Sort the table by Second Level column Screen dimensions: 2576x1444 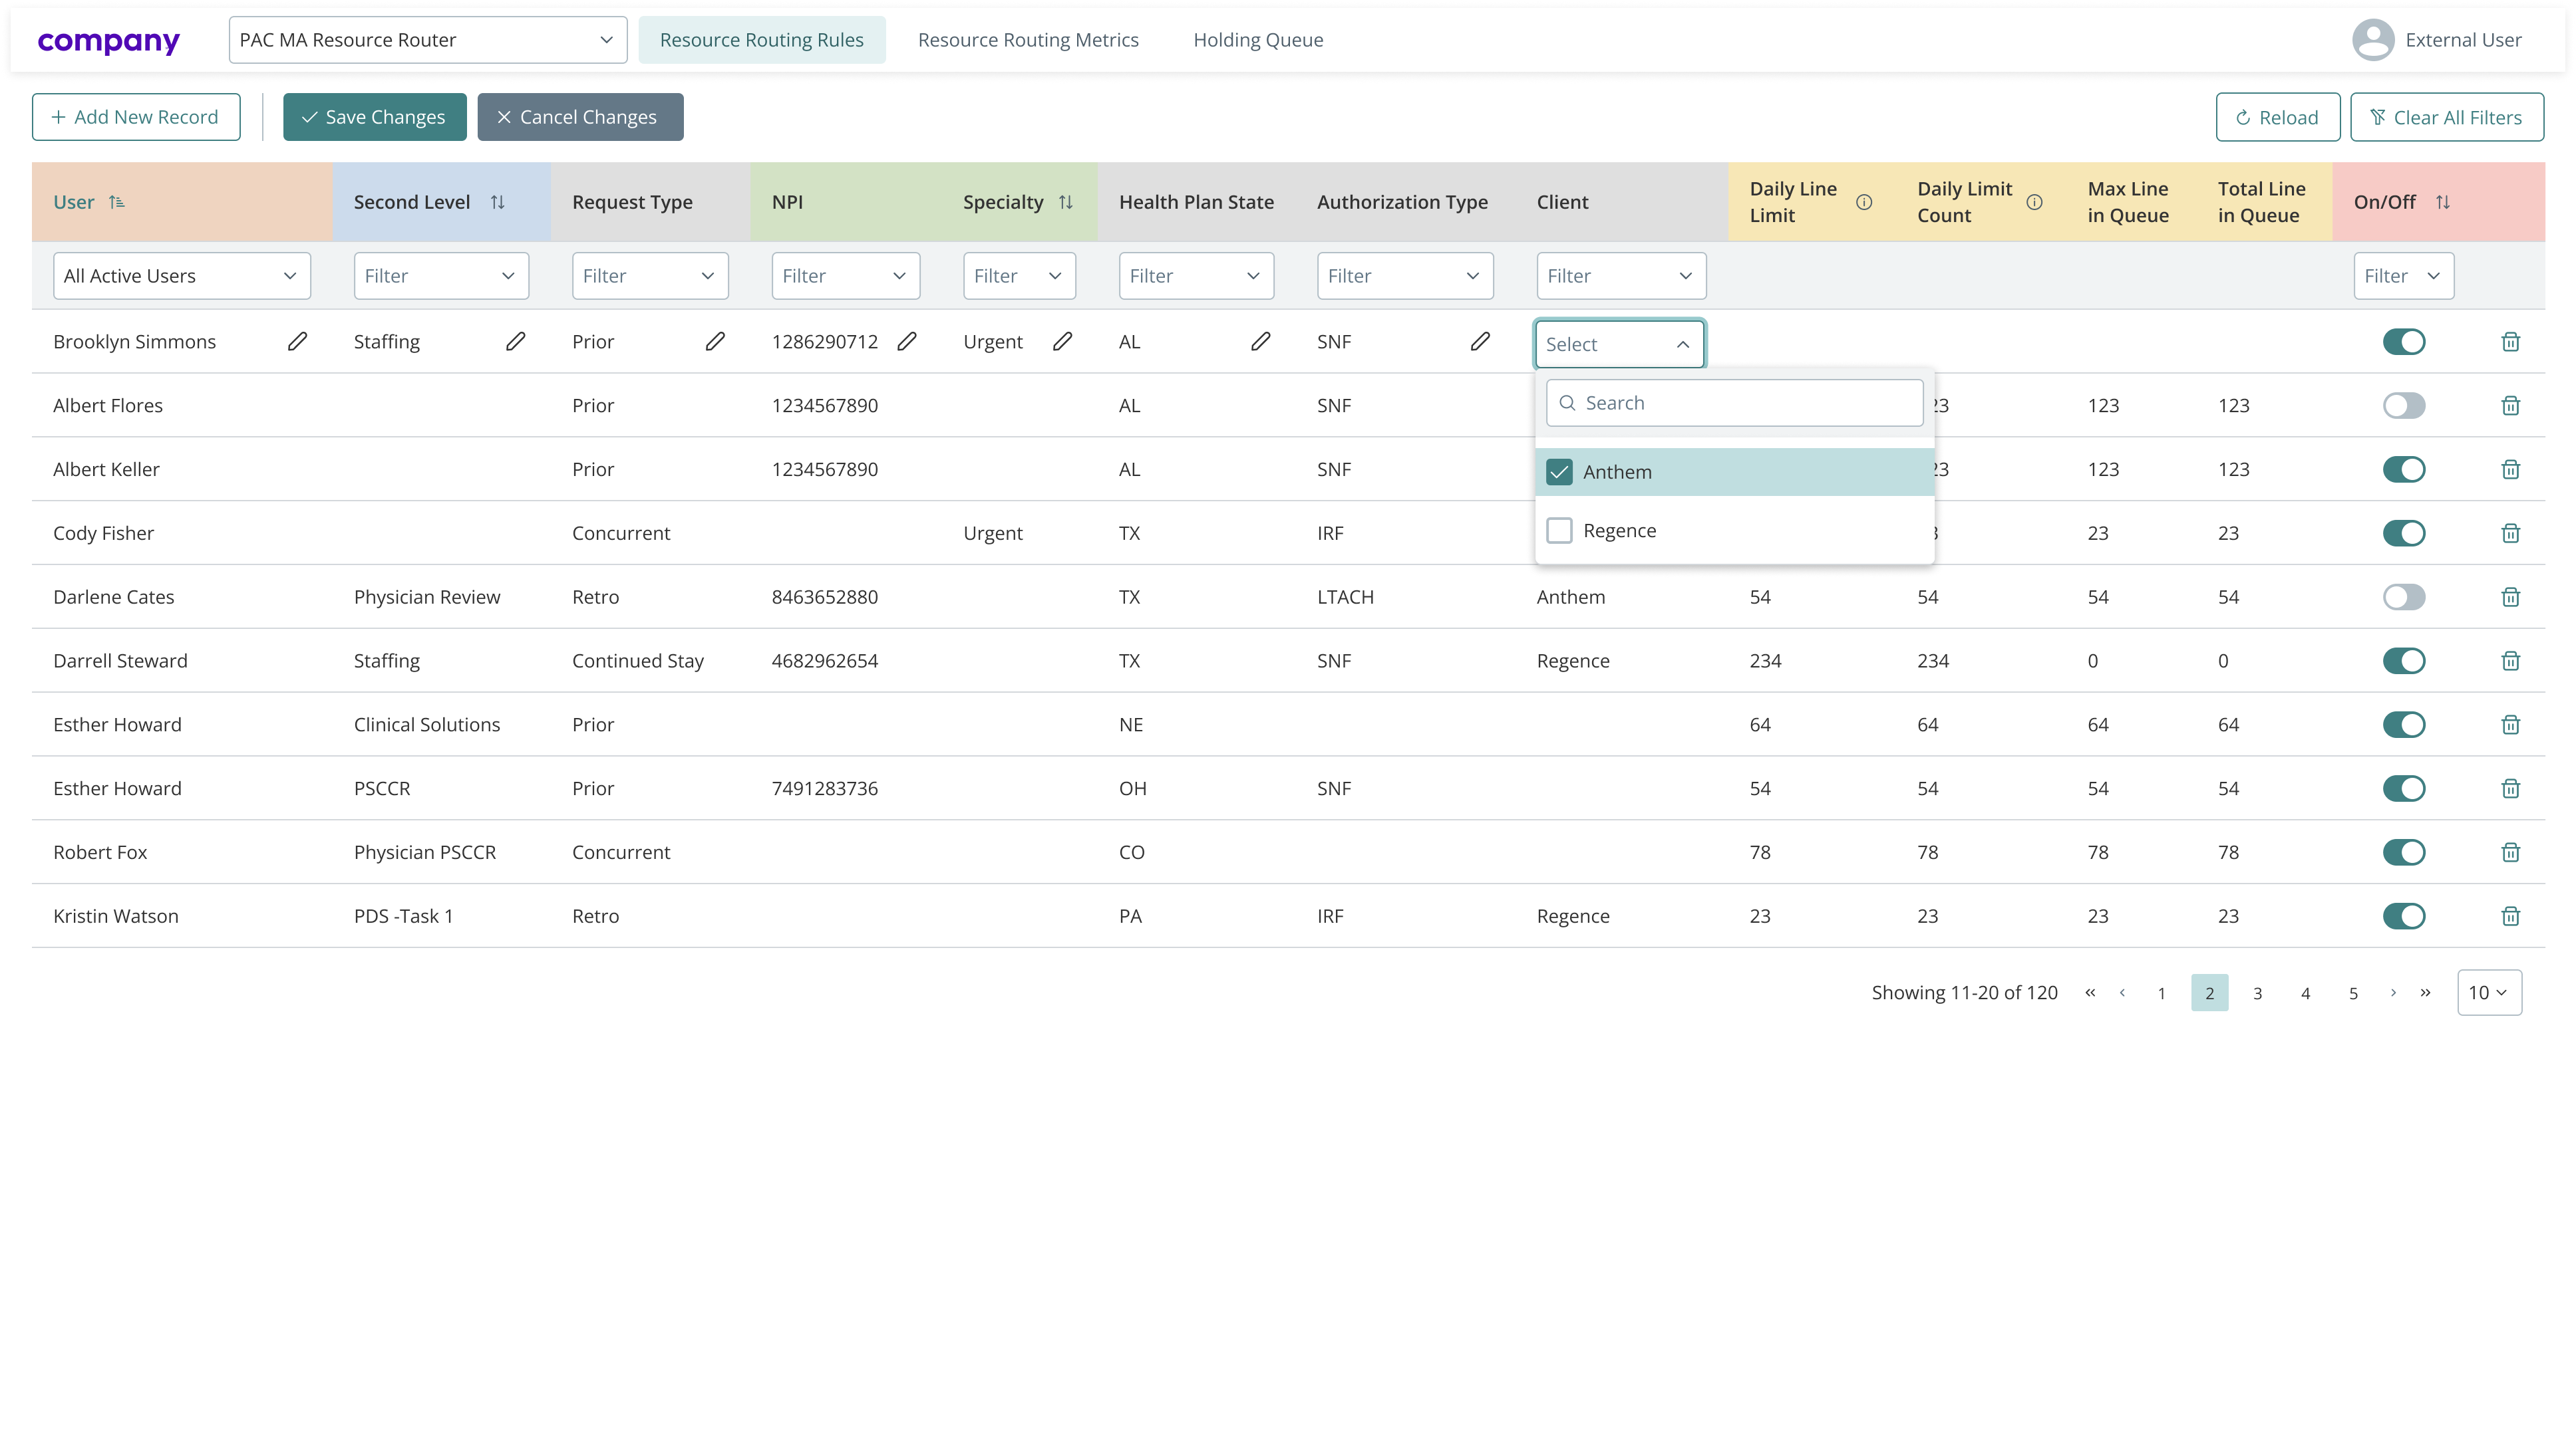498,201
